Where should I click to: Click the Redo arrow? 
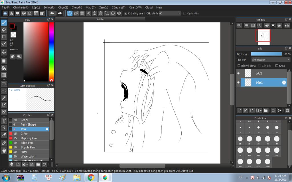60,13
